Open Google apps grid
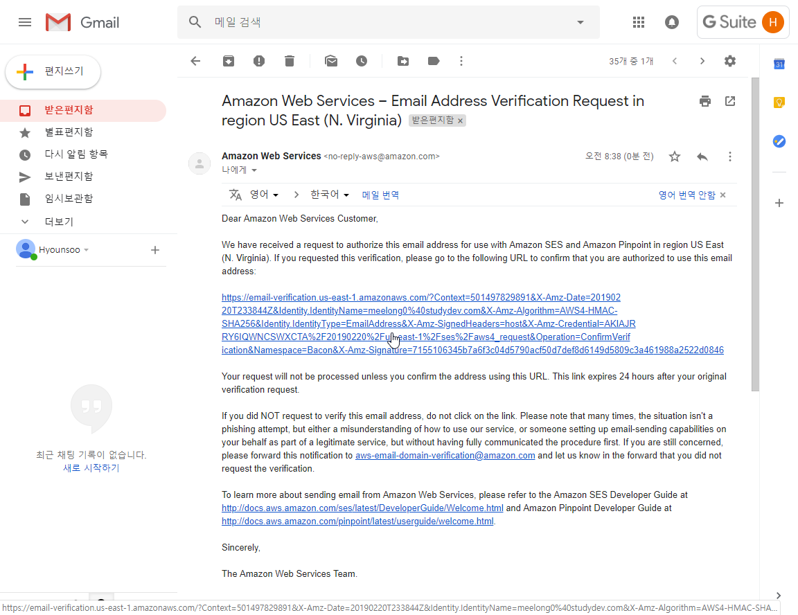Viewport: 798px width, 615px height. [x=638, y=22]
